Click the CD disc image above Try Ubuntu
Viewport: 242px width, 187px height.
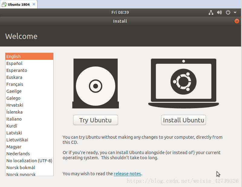[96, 83]
